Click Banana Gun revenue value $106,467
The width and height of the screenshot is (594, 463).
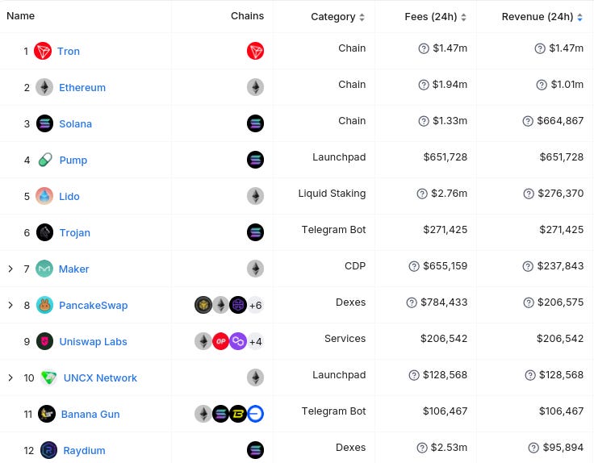click(562, 411)
